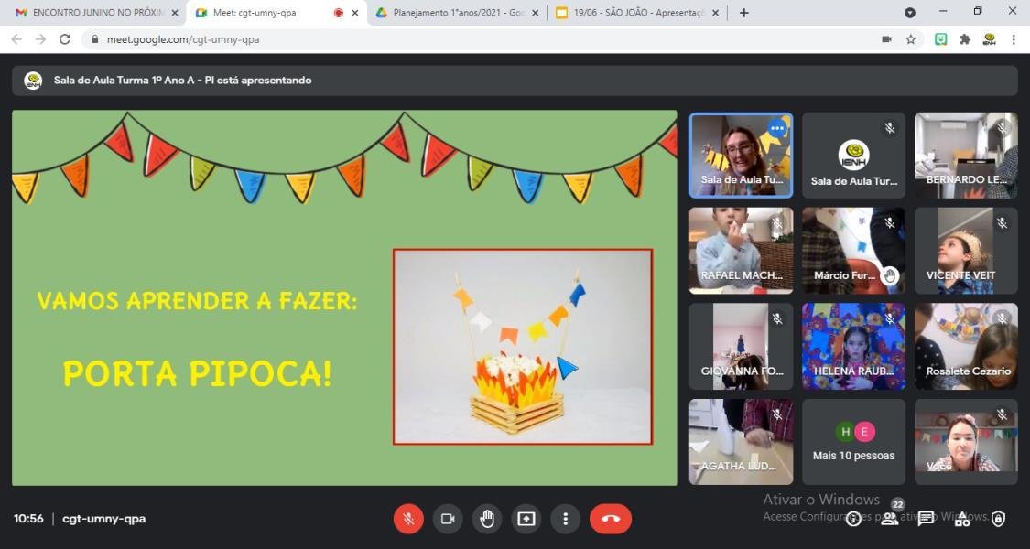Open the meeting details info panel
The width and height of the screenshot is (1030, 549).
[853, 520]
